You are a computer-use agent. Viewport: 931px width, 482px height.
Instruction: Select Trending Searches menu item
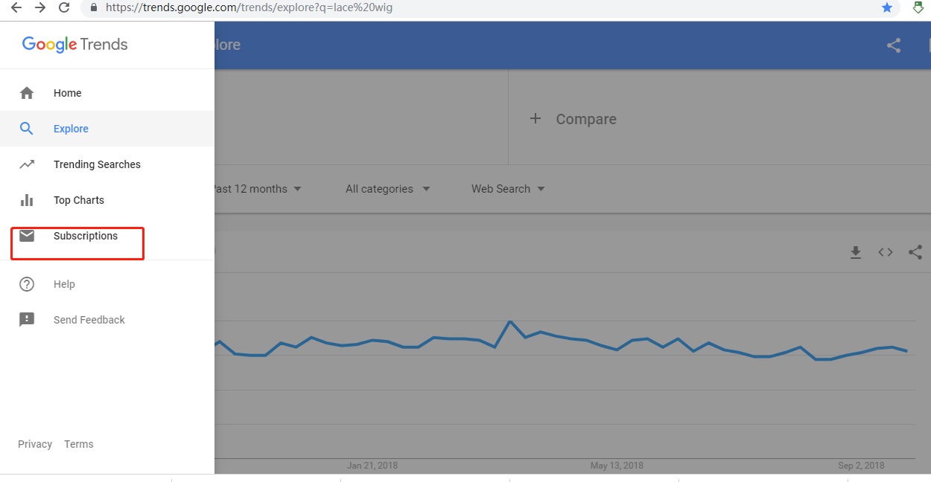(97, 164)
